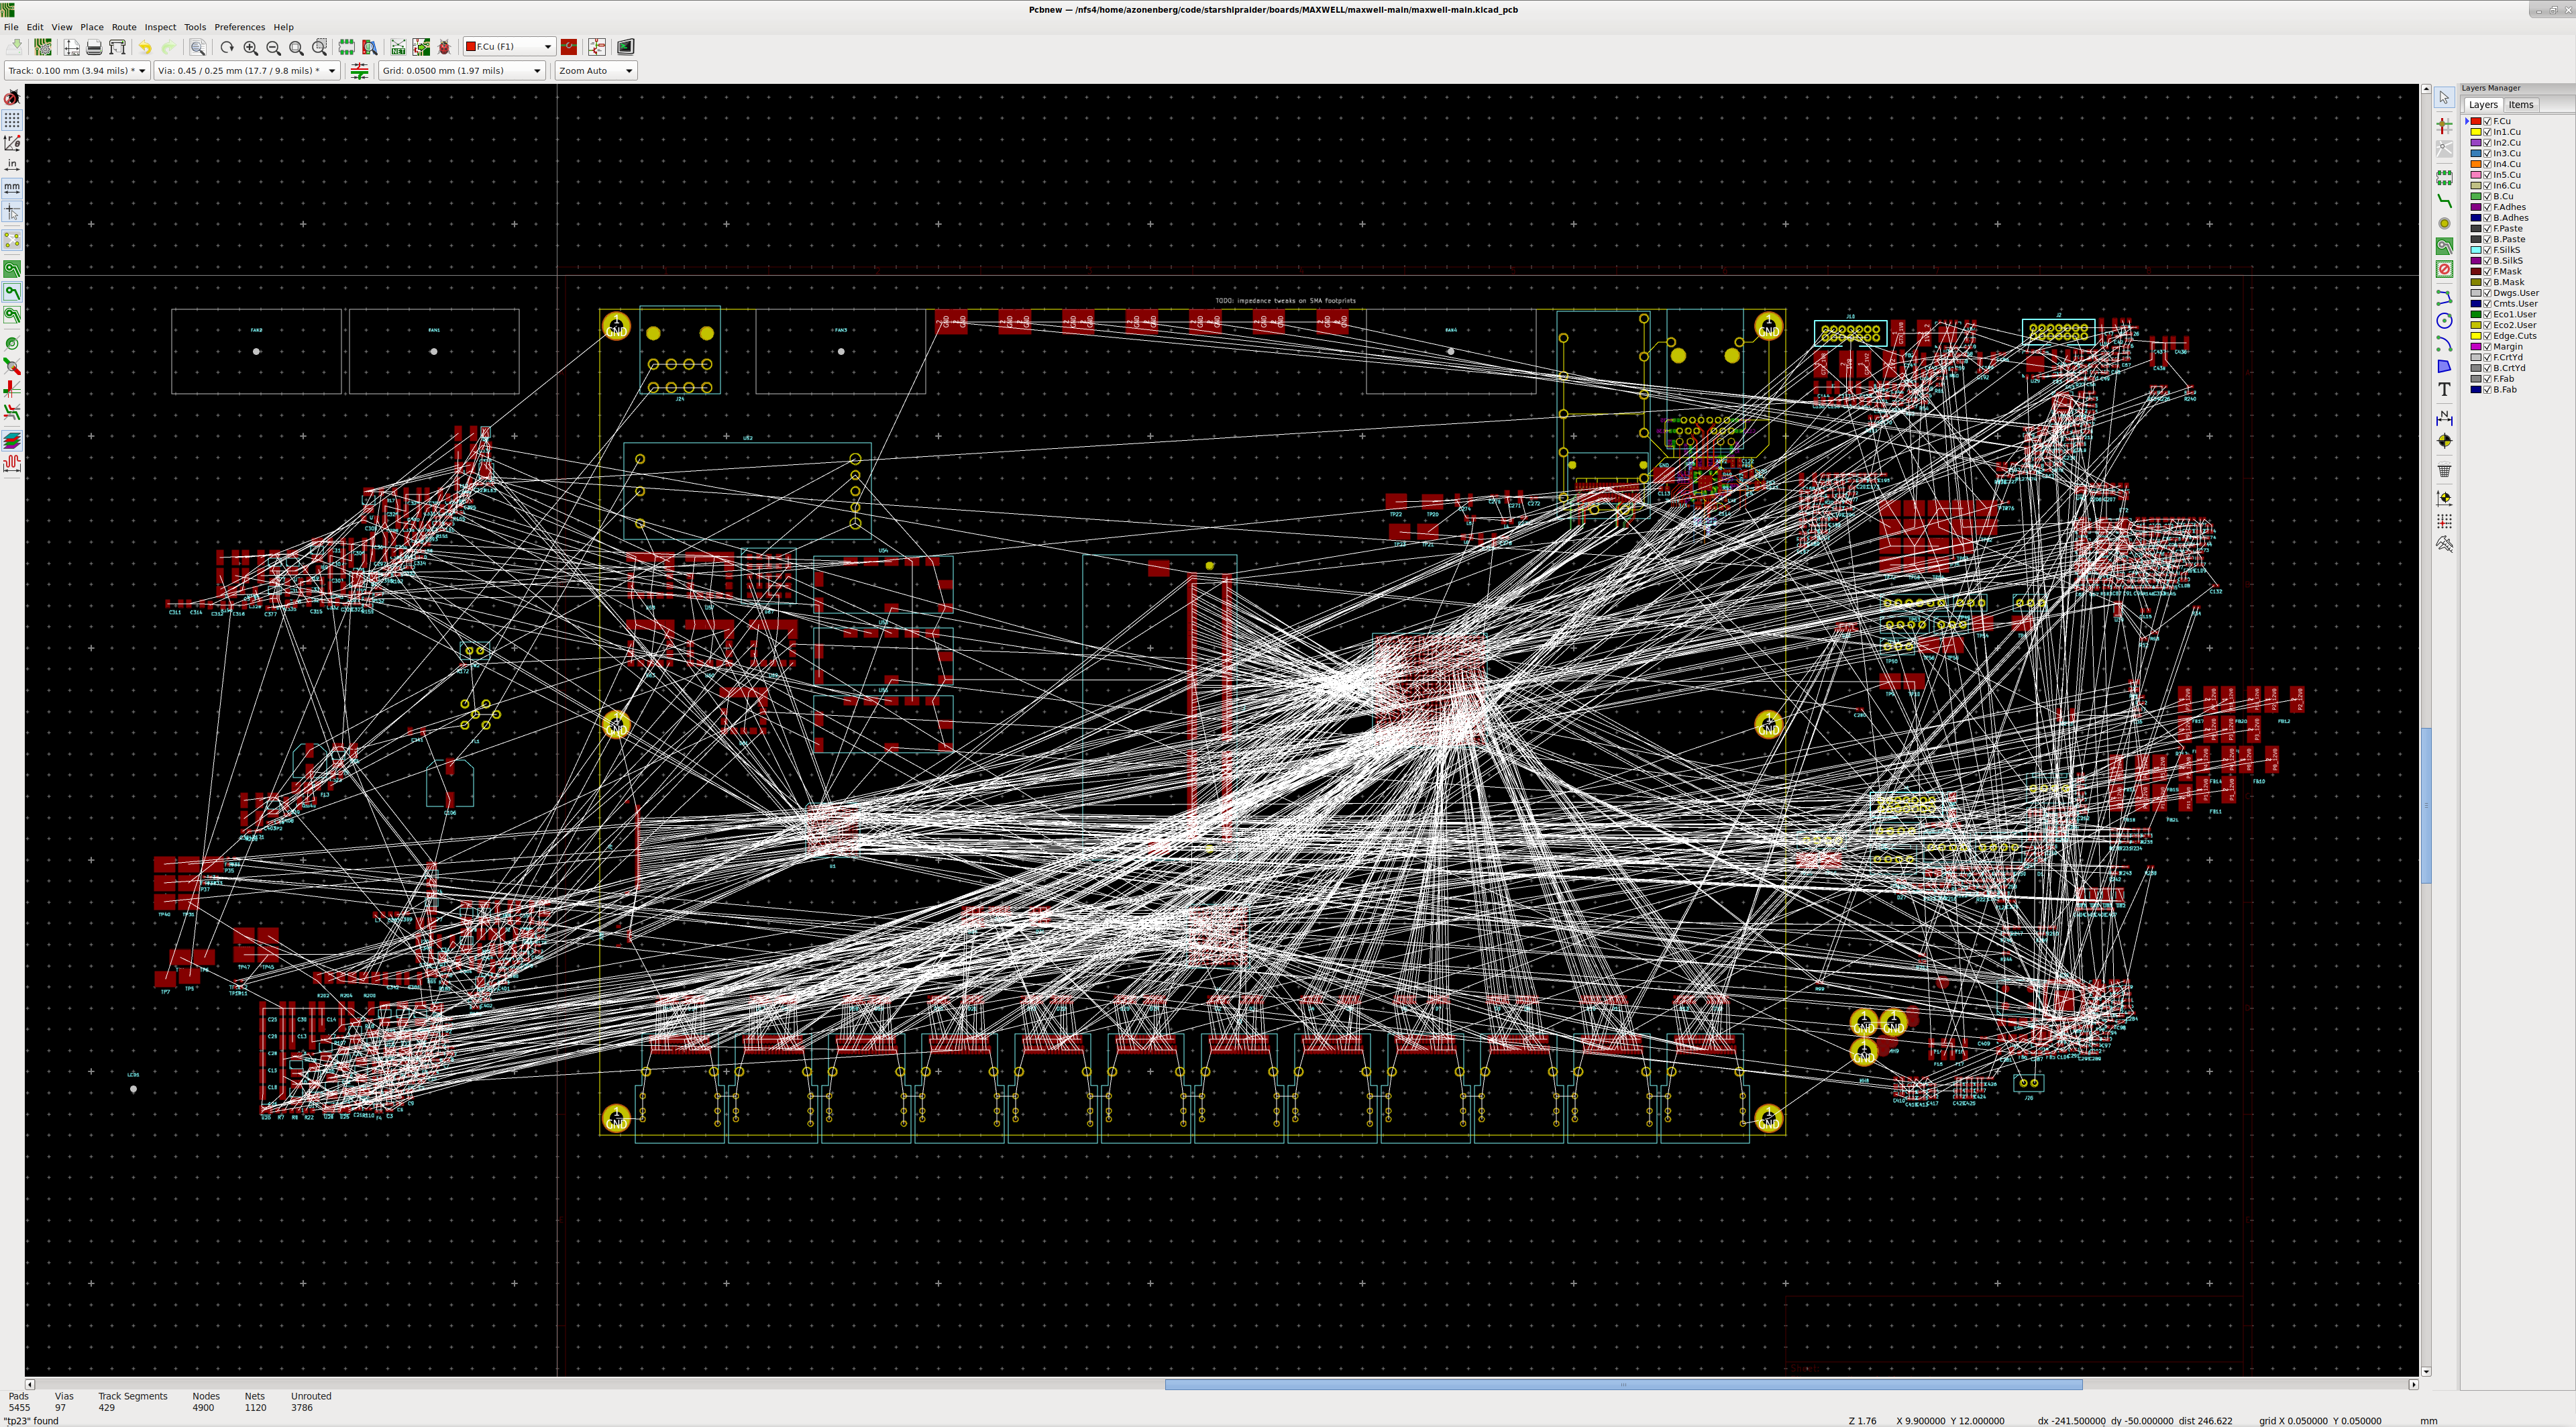
Task: Uncheck the In1.Cu layer visibility
Action: (x=2487, y=132)
